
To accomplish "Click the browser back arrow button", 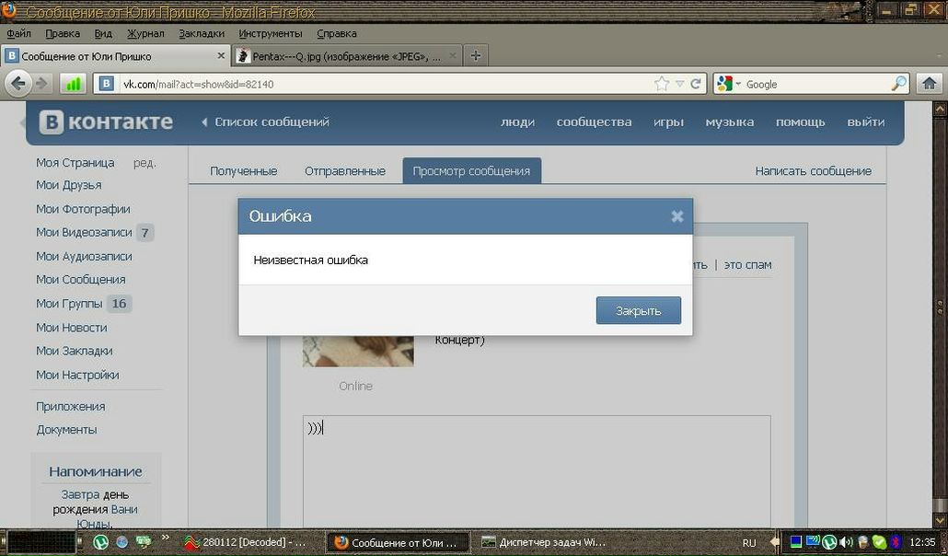I will [x=17, y=84].
